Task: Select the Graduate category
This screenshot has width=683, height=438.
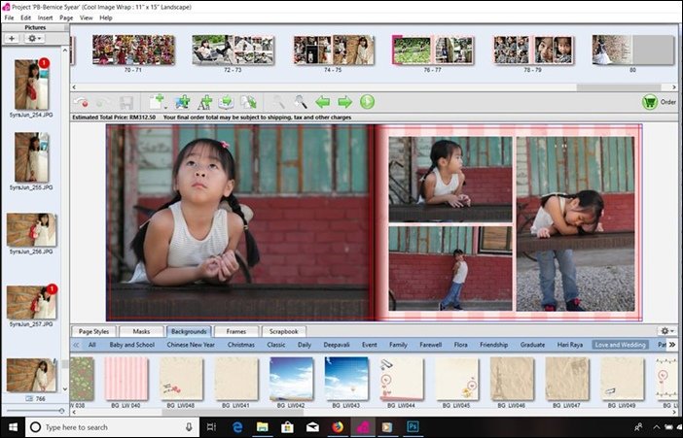Action: tap(532, 345)
